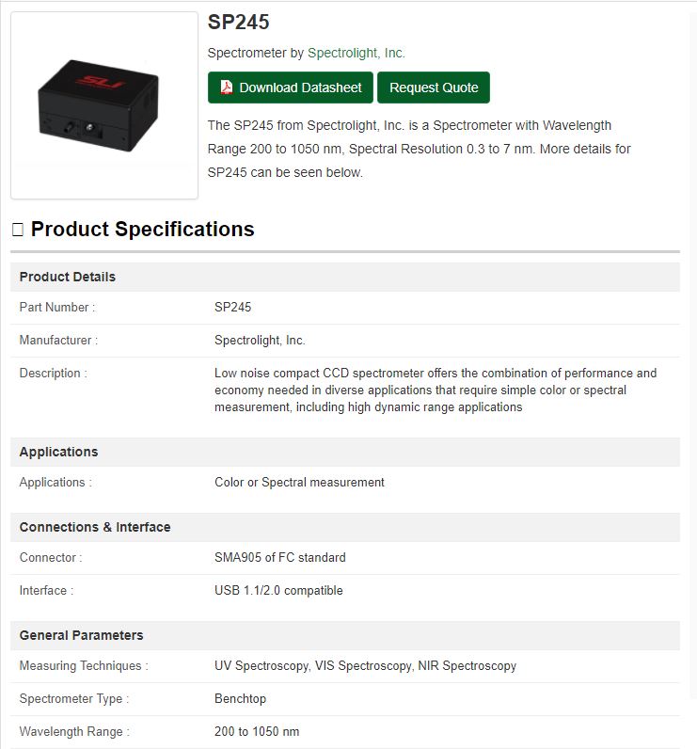Click the square icon beside Product Specifications
Viewport: 697px width, 749px height.
coord(18,230)
